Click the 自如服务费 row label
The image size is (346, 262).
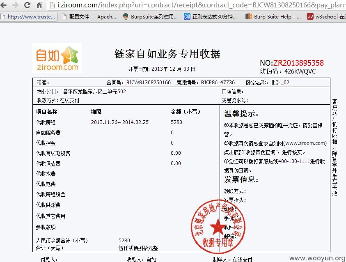[x=48, y=133]
